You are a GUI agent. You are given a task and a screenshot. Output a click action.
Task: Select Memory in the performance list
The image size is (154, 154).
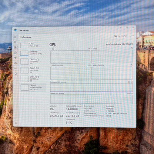pos(33,53)
